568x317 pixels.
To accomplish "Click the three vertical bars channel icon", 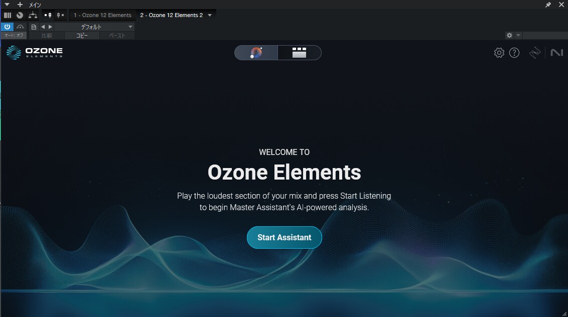I will tap(8, 15).
